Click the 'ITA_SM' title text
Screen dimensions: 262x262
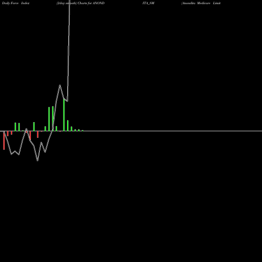click(x=148, y=3)
